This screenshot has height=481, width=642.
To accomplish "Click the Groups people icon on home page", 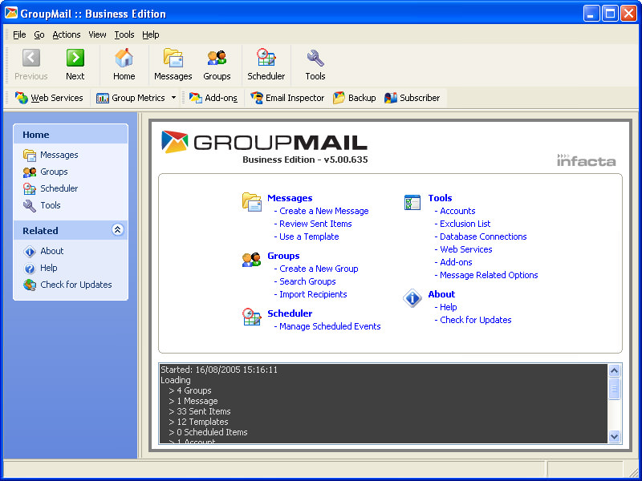I will [x=251, y=259].
